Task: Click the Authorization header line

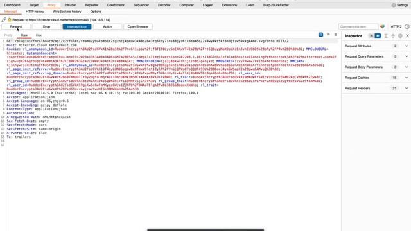Action: (x=21, y=113)
